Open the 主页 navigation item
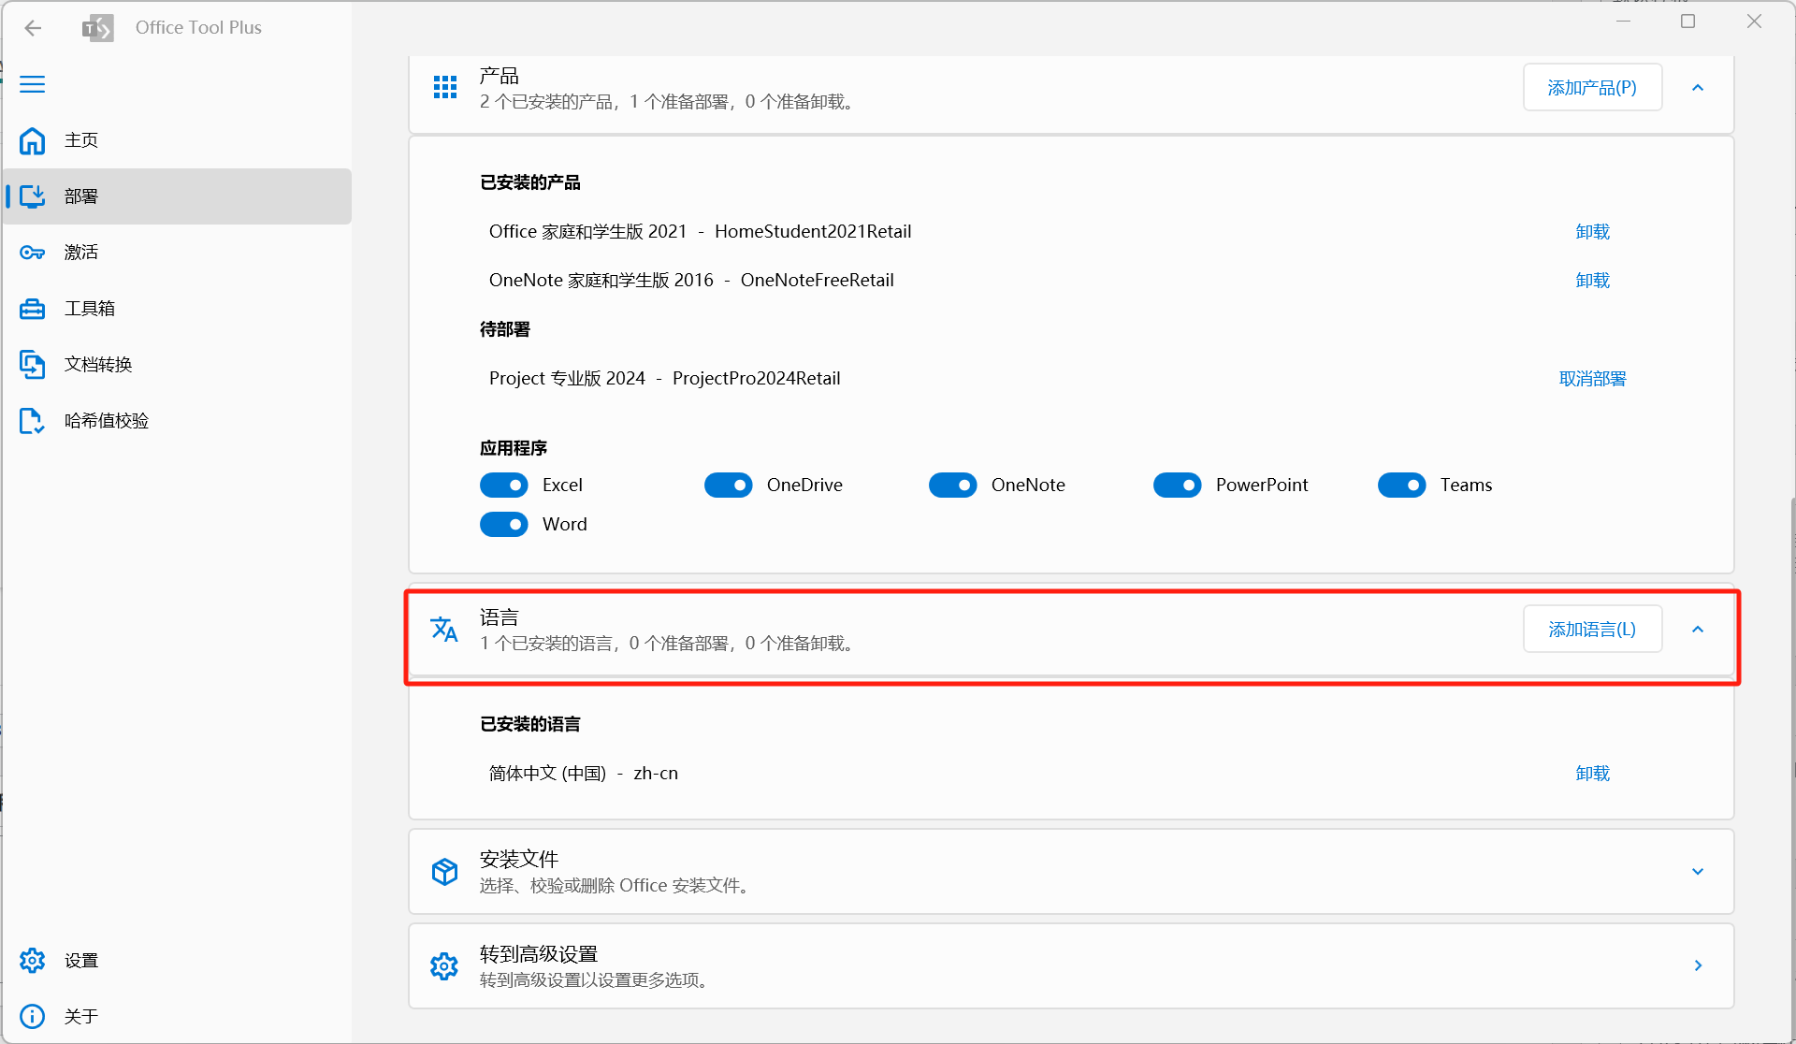 pyautogui.click(x=178, y=140)
